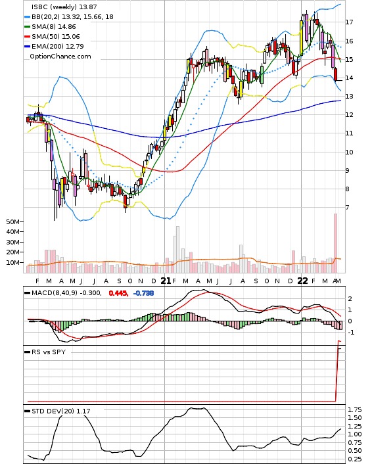The width and height of the screenshot is (372, 464).
Task: Click the bold 22 year marker
Action: pyautogui.click(x=302, y=281)
